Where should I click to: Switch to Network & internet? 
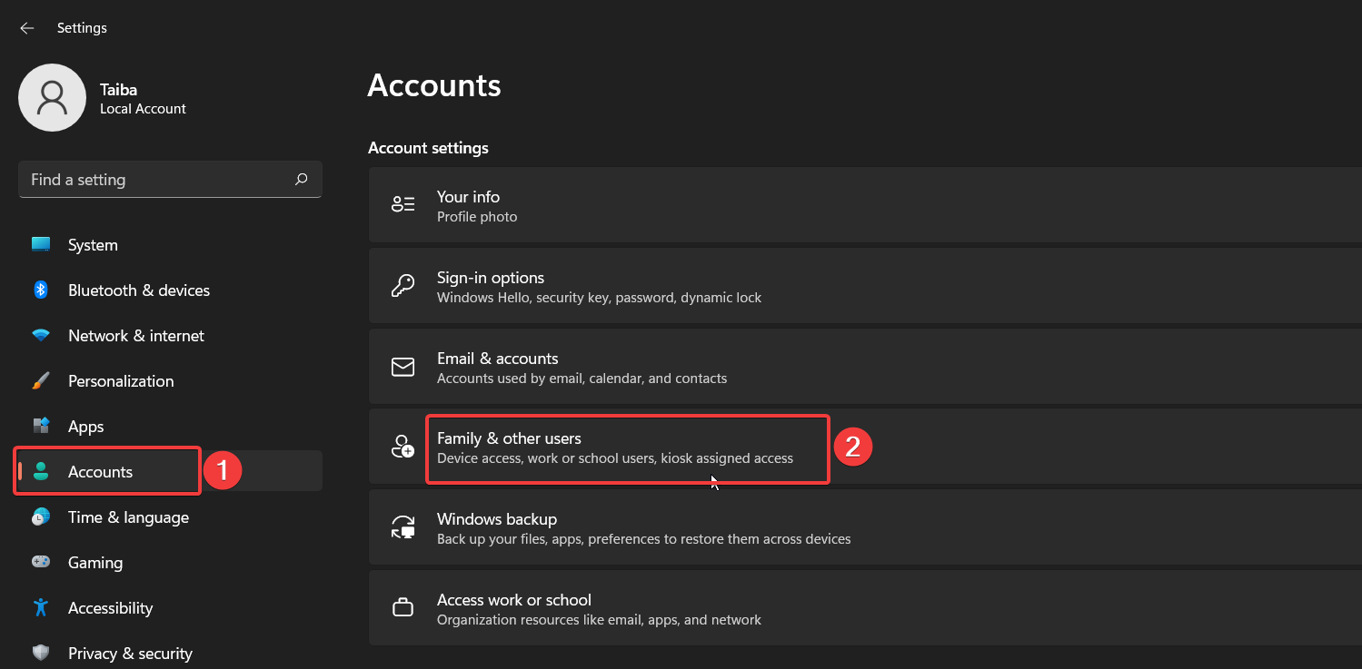tap(135, 335)
